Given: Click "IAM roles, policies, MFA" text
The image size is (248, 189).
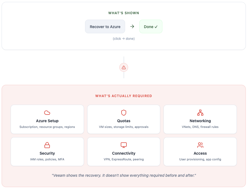Looking at the screenshot, I should (47, 159).
